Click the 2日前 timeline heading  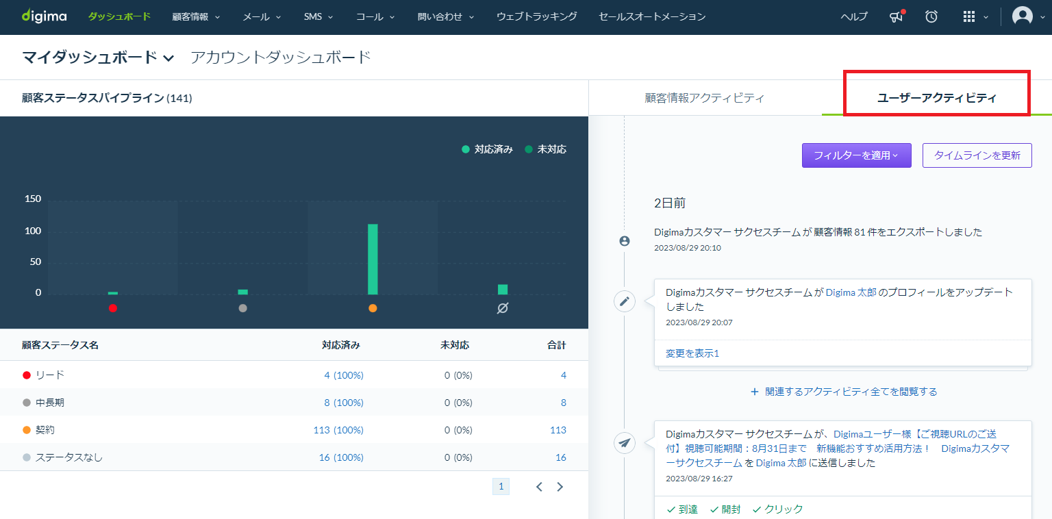pos(670,203)
